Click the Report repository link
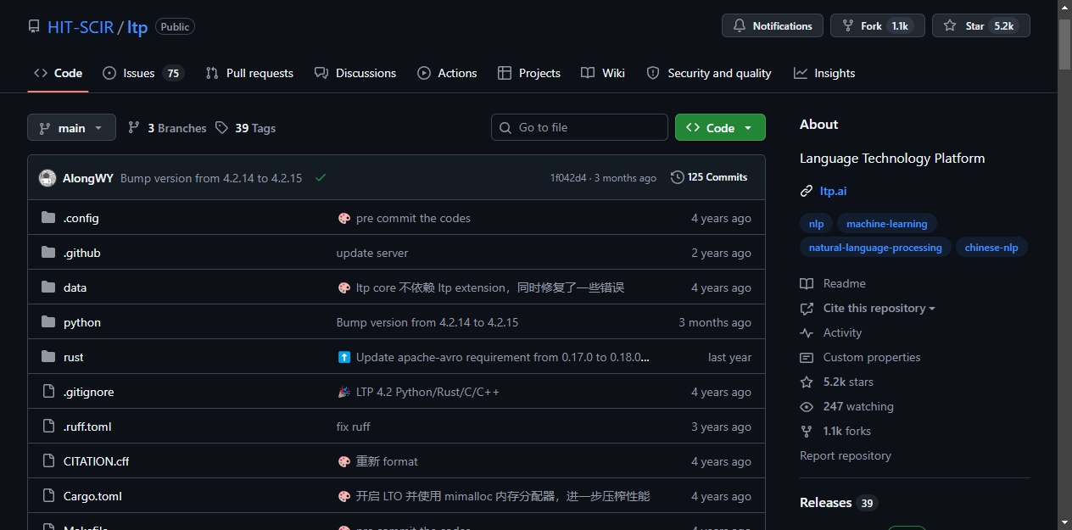The width and height of the screenshot is (1072, 530). (846, 455)
